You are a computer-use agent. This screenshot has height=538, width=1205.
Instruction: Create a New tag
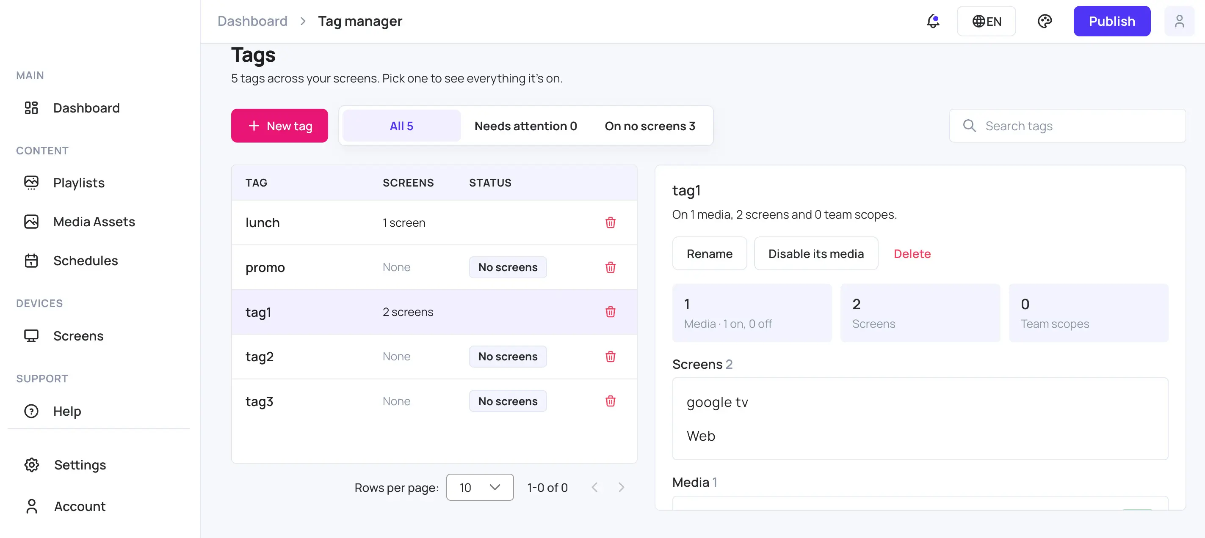pyautogui.click(x=279, y=126)
